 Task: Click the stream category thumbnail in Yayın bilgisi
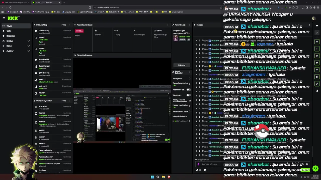tap(176, 38)
